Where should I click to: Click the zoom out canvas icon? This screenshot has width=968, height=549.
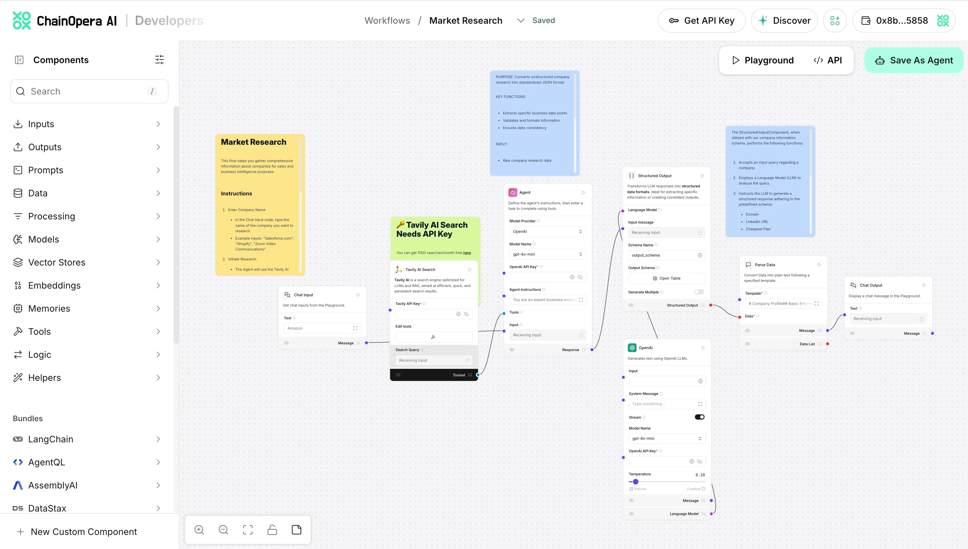(x=224, y=530)
